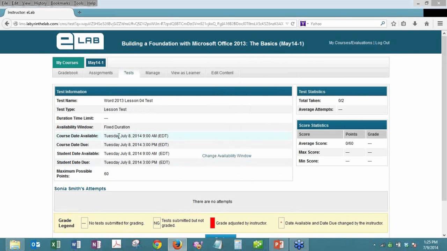Click test name Word 2013 Lesson:04 Test

point(128,101)
